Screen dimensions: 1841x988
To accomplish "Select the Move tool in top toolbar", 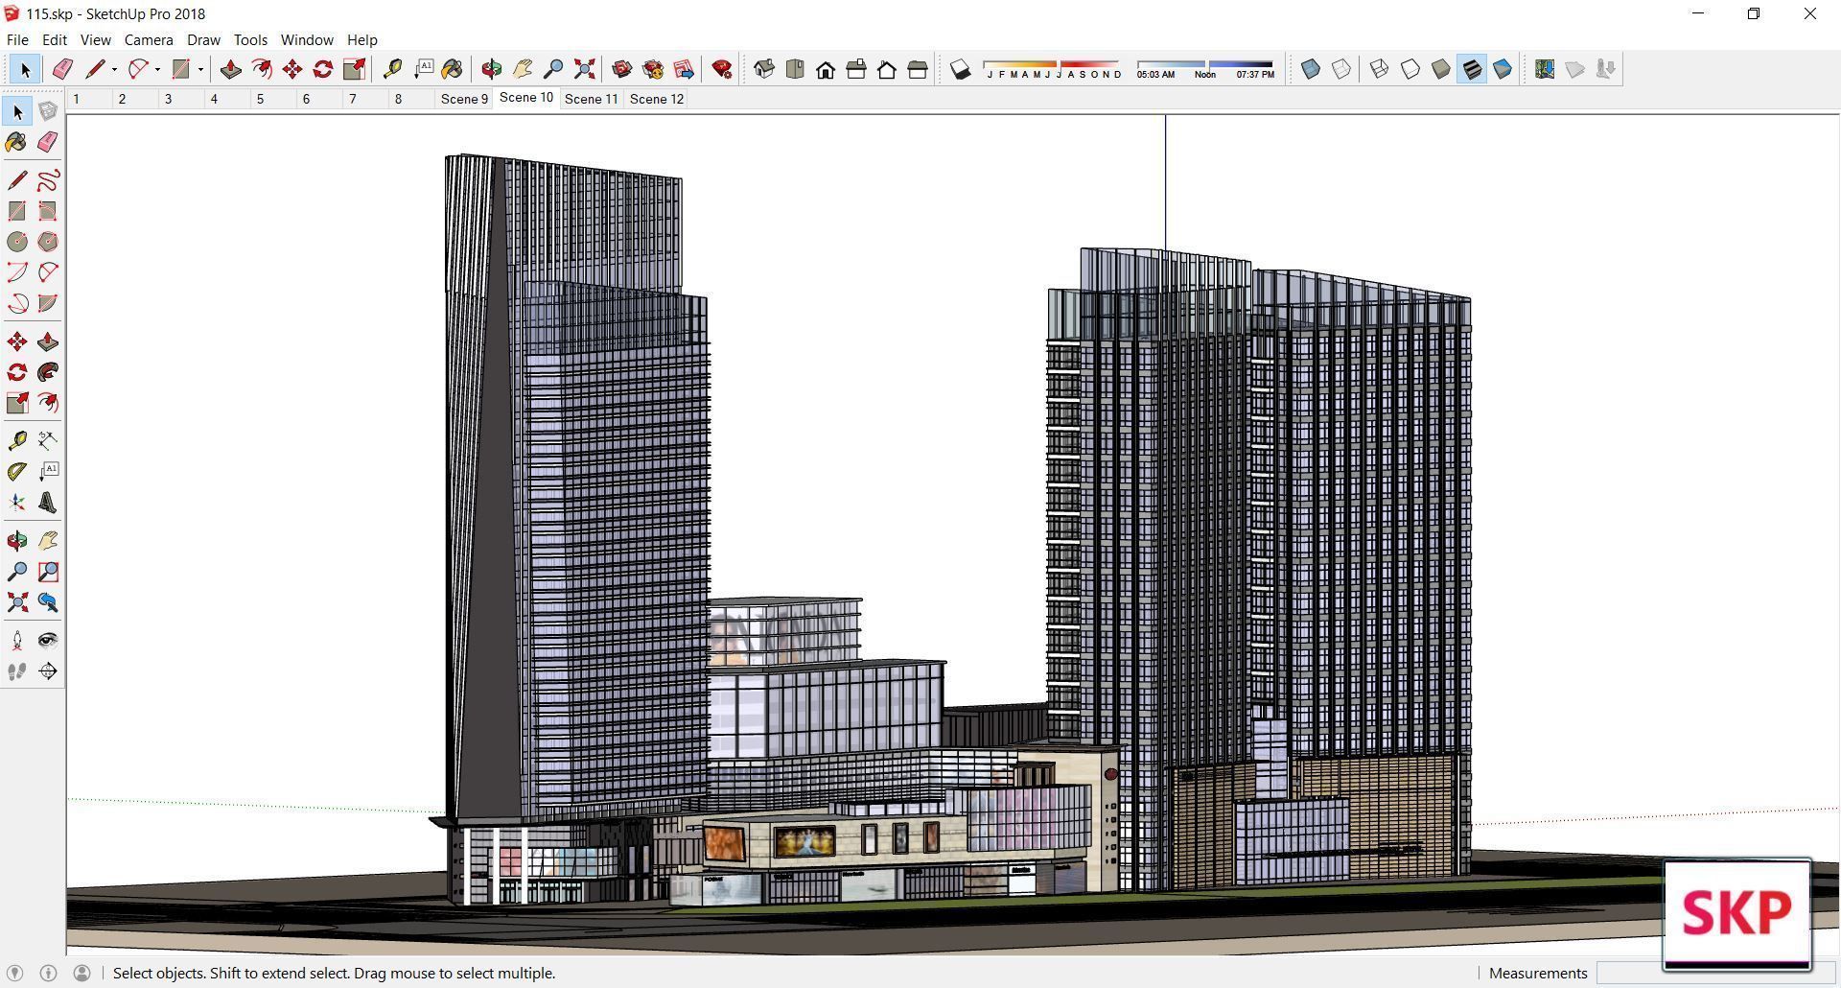I will [x=292, y=69].
